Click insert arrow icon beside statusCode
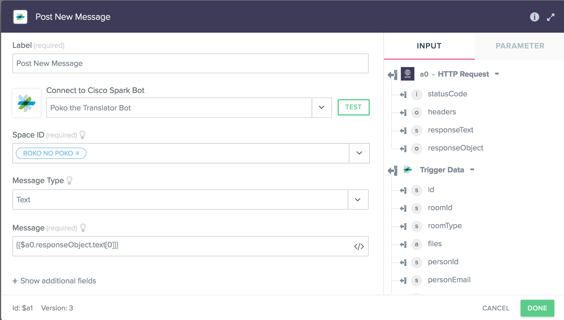The image size is (564, 320). point(403,94)
